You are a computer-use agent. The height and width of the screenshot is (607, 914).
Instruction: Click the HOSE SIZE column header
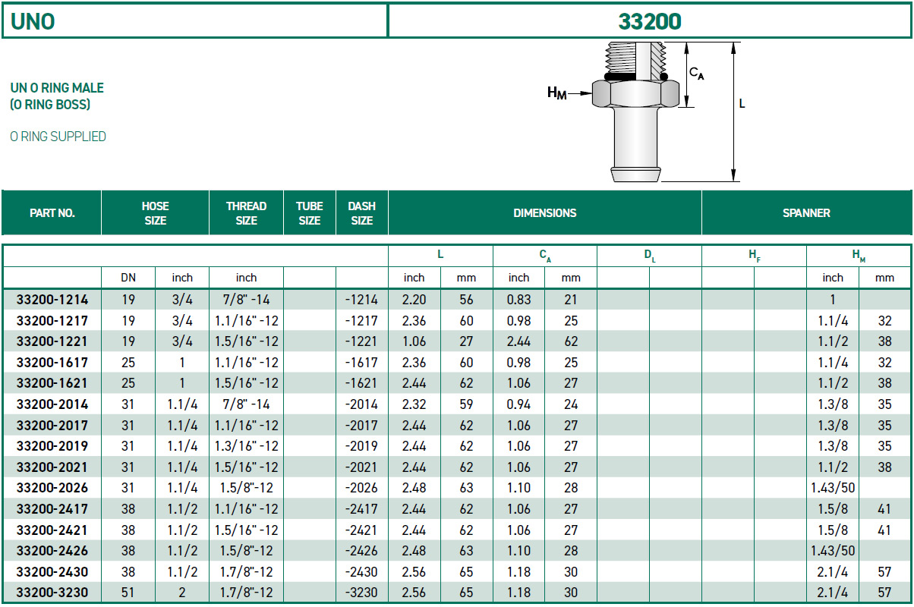pos(155,213)
